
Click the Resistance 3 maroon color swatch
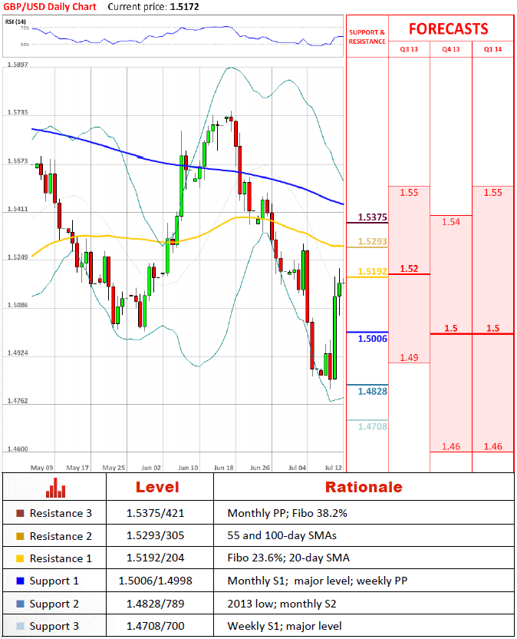20,513
